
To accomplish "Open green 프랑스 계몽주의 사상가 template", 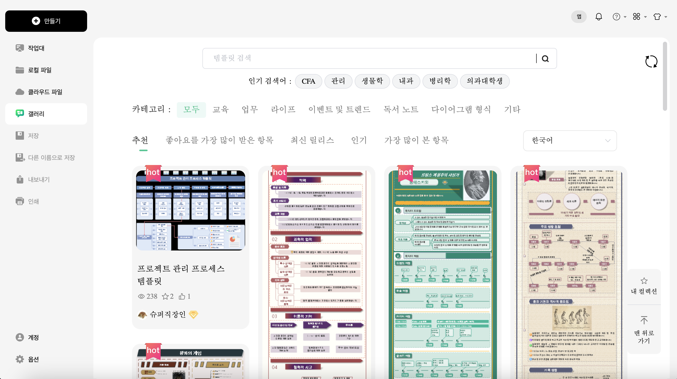I will 443,274.
